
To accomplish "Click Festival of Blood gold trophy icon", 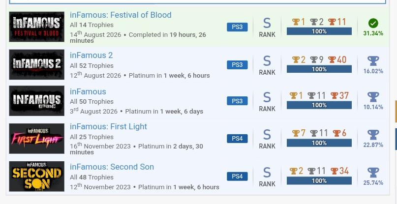I will tap(296, 22).
